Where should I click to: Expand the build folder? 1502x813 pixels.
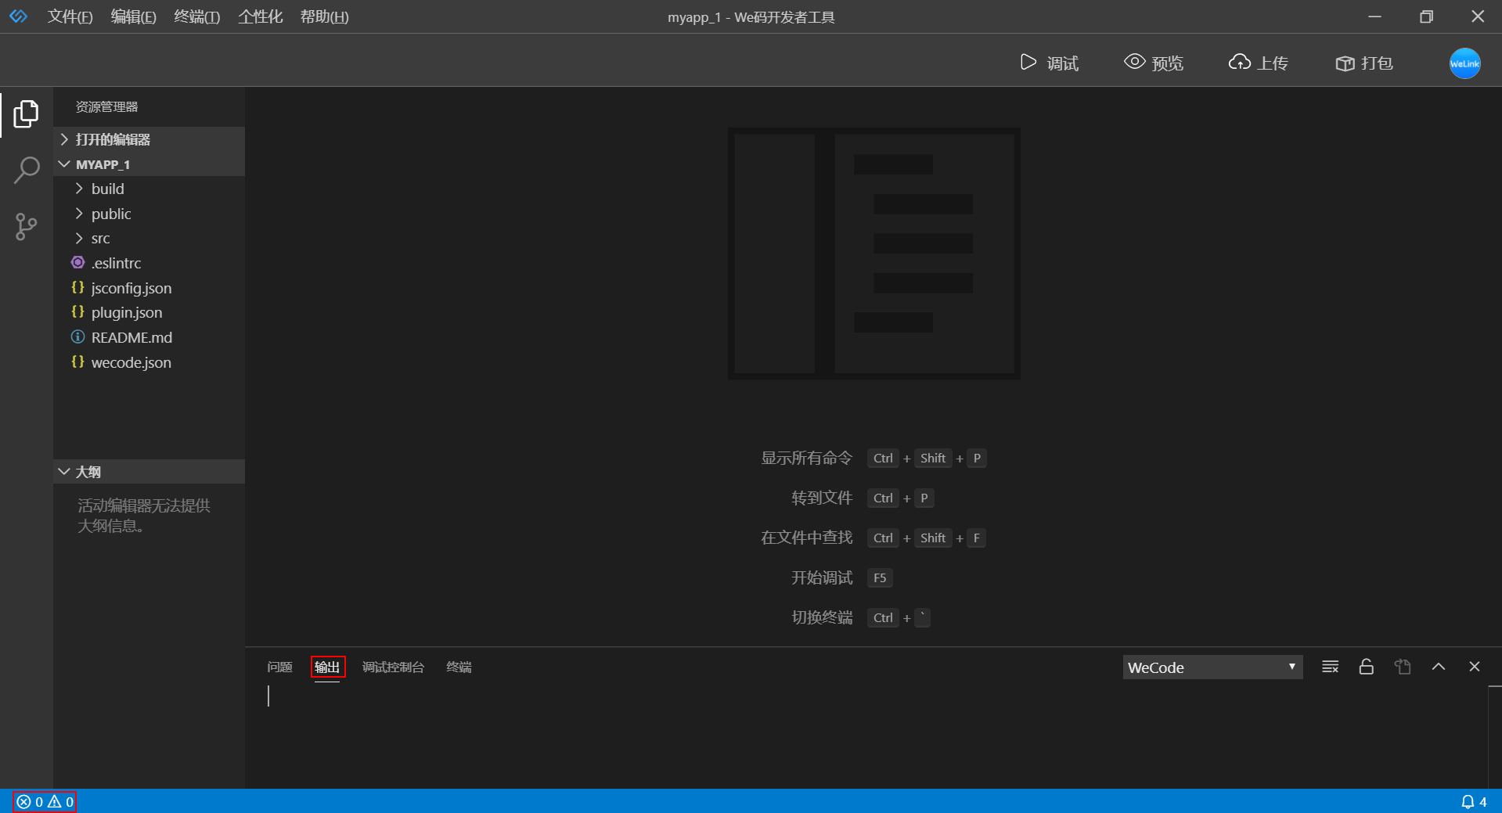point(106,189)
